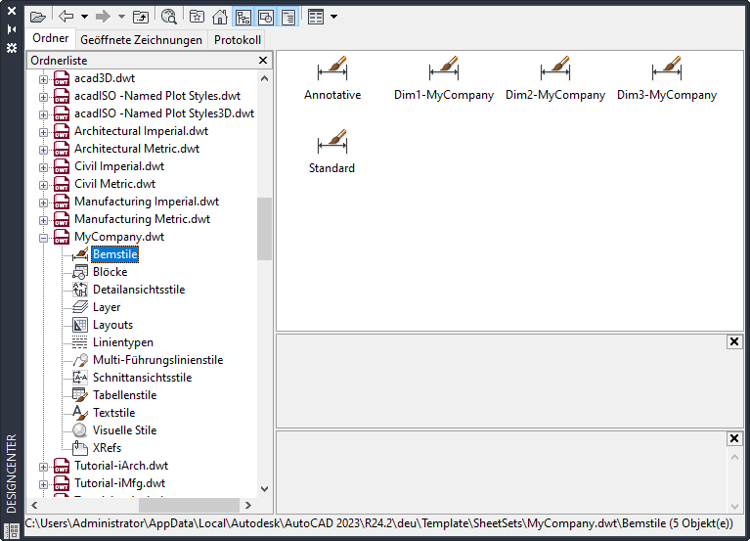The image size is (750, 541).
Task: Expand Civil Metric.dwt node
Action: (43, 185)
